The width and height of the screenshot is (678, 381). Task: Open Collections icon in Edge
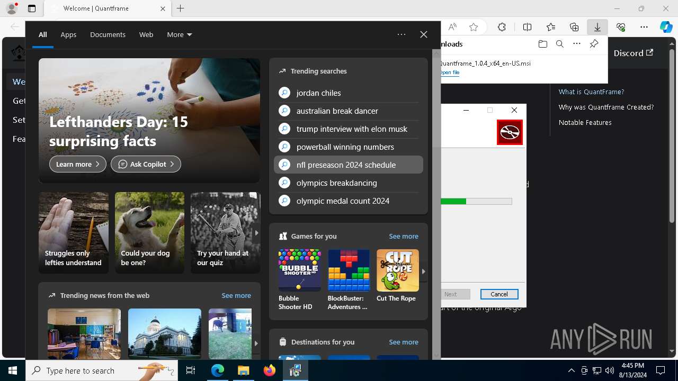point(574,27)
